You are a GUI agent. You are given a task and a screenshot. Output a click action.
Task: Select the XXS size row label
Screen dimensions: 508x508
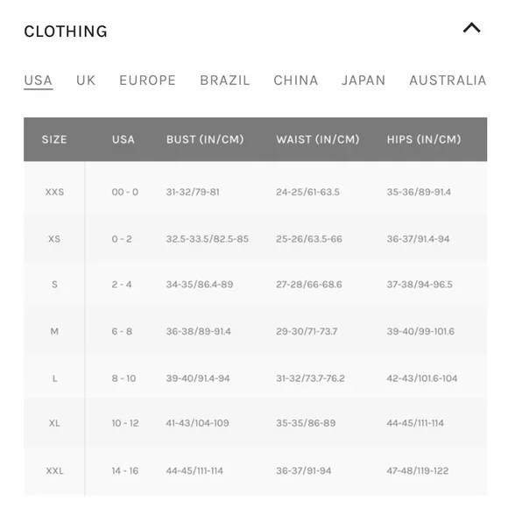point(54,192)
